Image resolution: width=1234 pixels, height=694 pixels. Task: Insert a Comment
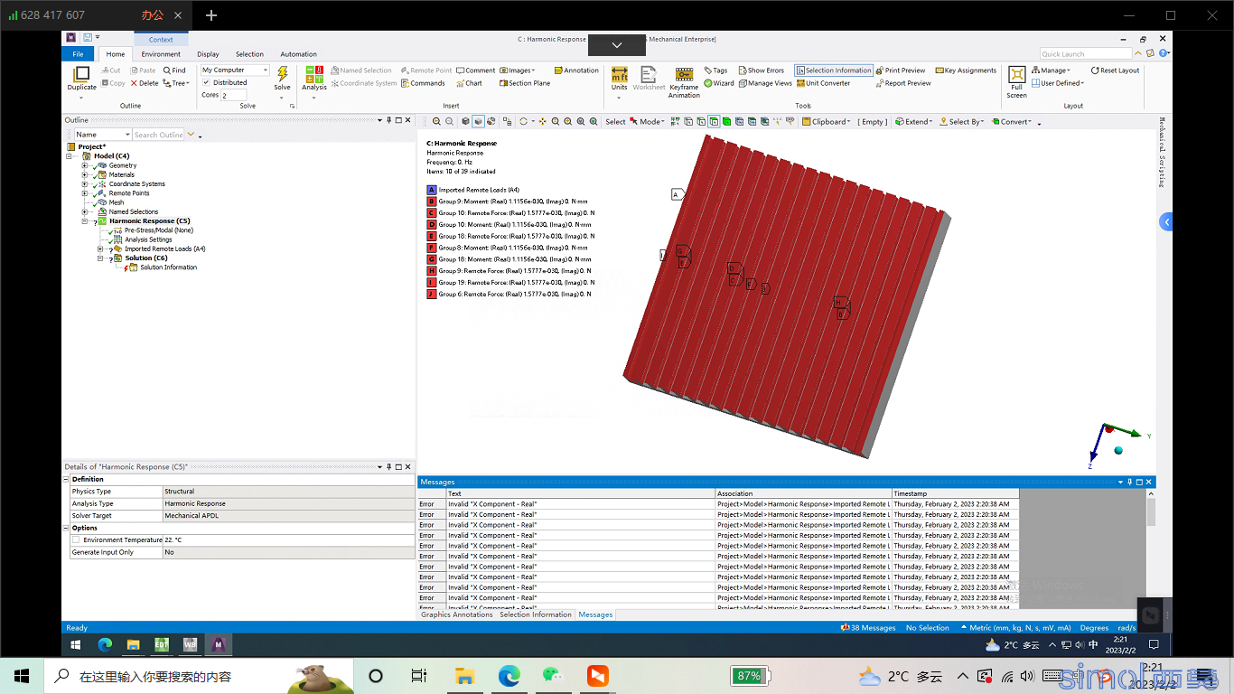point(476,70)
